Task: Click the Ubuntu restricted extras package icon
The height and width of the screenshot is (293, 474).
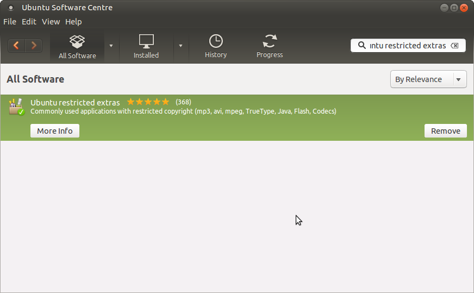Action: coord(17,107)
